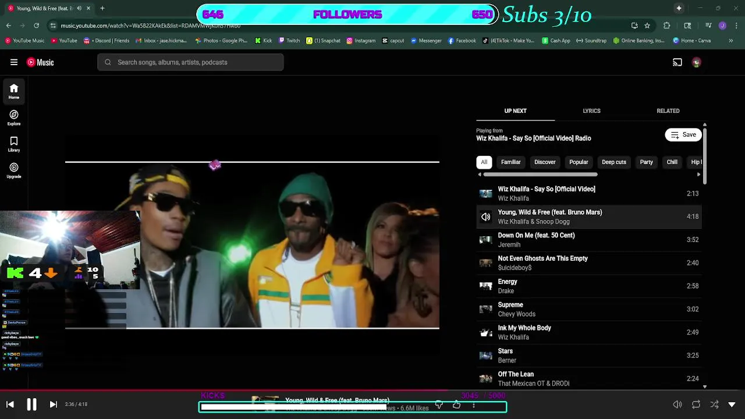Screen dimensions: 745x419
Task: Open the YouTube Music bookmark
Action: (24, 41)
